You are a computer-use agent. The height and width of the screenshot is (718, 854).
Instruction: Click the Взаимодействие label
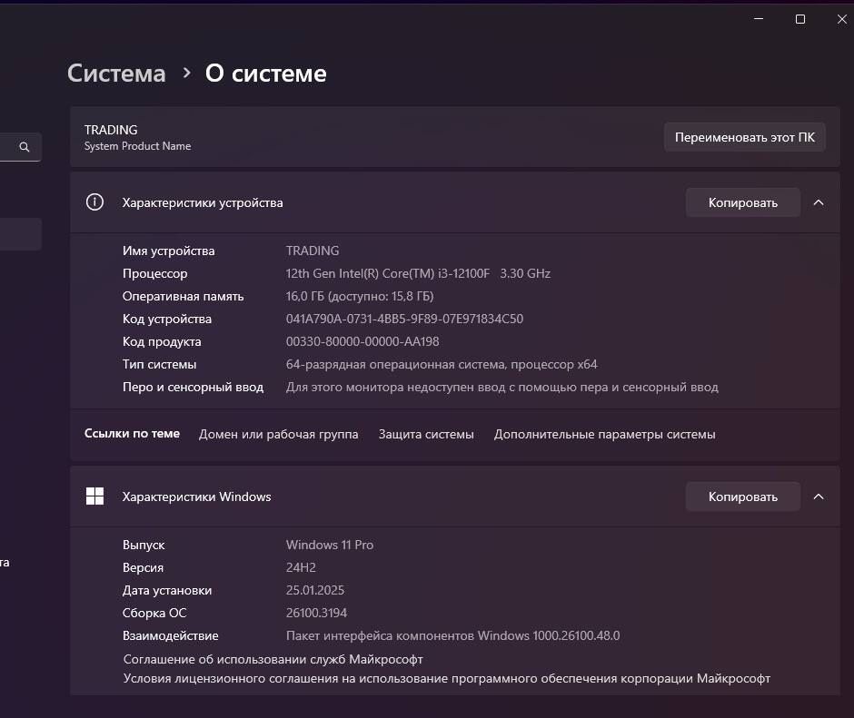pos(170,635)
